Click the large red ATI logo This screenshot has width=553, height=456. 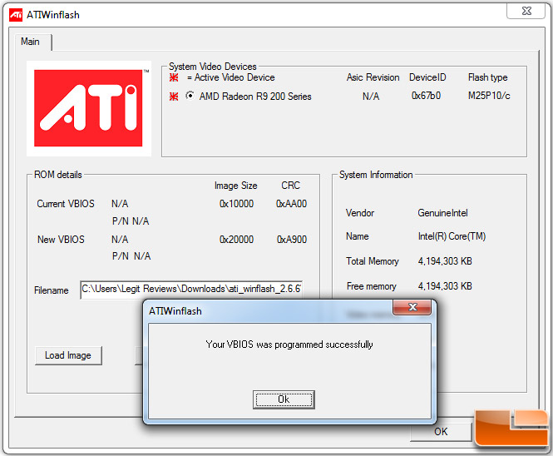pyautogui.click(x=89, y=108)
